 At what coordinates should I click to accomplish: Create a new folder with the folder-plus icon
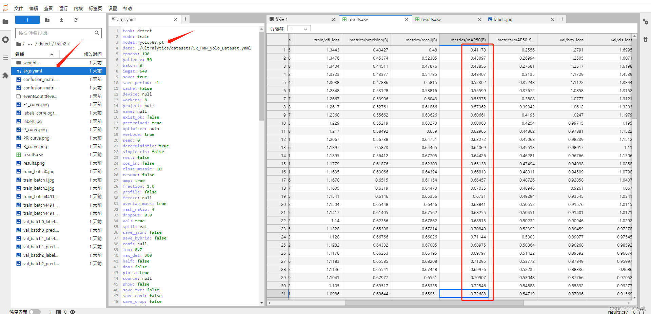pos(47,20)
